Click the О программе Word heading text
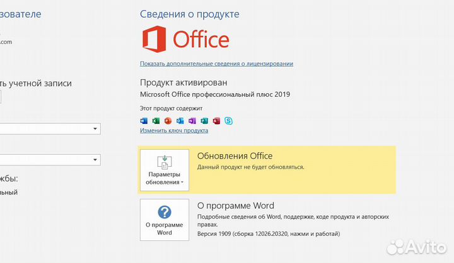 click(x=236, y=206)
